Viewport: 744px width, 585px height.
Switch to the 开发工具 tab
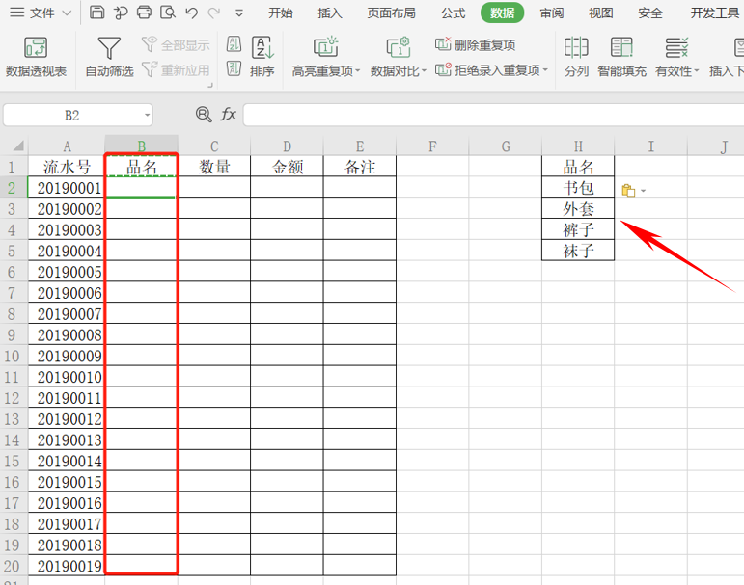tap(715, 13)
